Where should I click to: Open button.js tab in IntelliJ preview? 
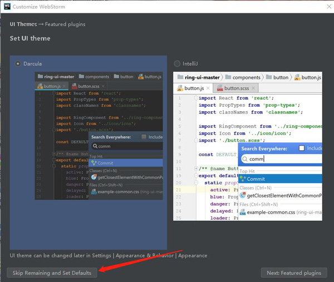194,88
